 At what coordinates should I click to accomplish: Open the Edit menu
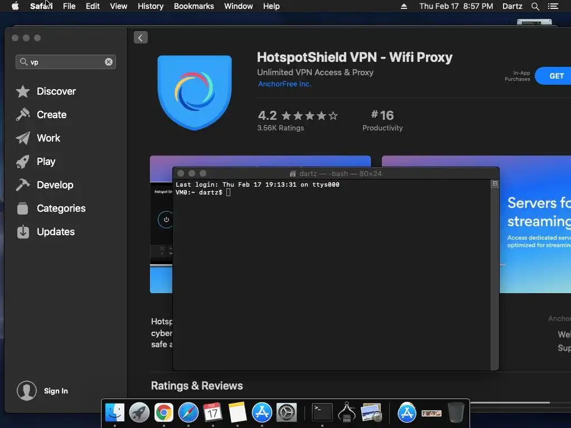pyautogui.click(x=93, y=6)
